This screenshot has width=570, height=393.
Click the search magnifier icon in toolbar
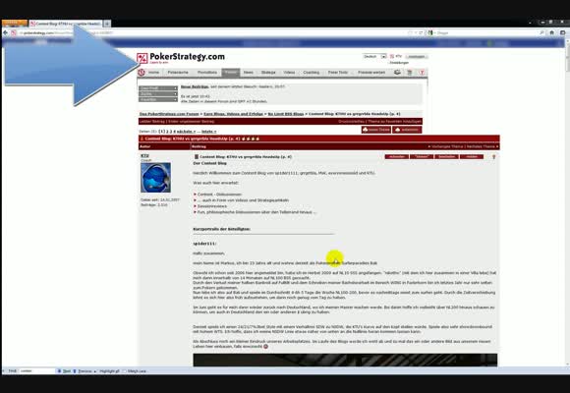point(542,32)
